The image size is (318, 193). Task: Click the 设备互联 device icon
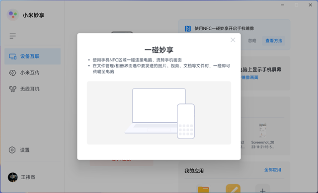click(13, 56)
